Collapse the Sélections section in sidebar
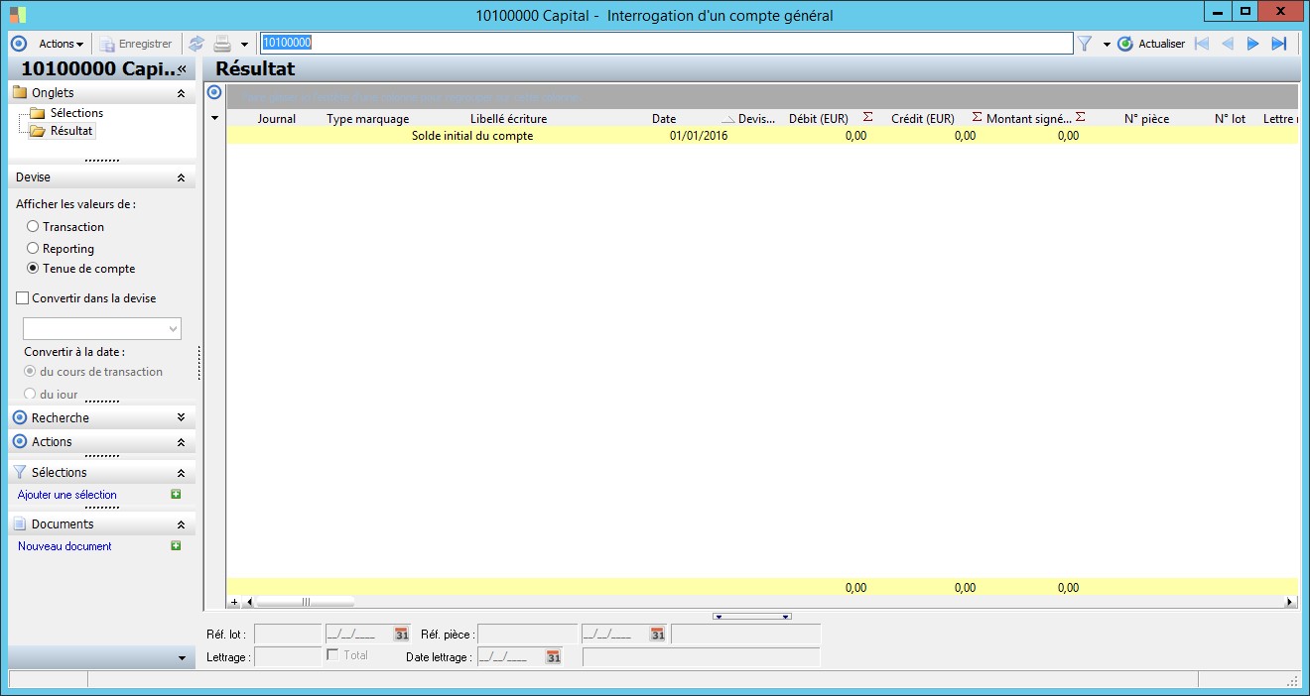The width and height of the screenshot is (1310, 696). pos(181,473)
